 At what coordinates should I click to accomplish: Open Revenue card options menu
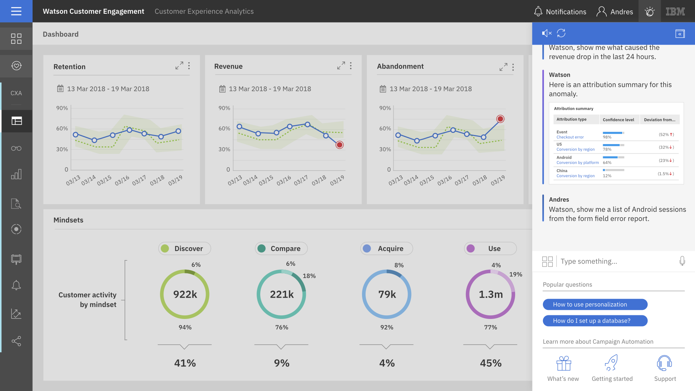tap(351, 66)
